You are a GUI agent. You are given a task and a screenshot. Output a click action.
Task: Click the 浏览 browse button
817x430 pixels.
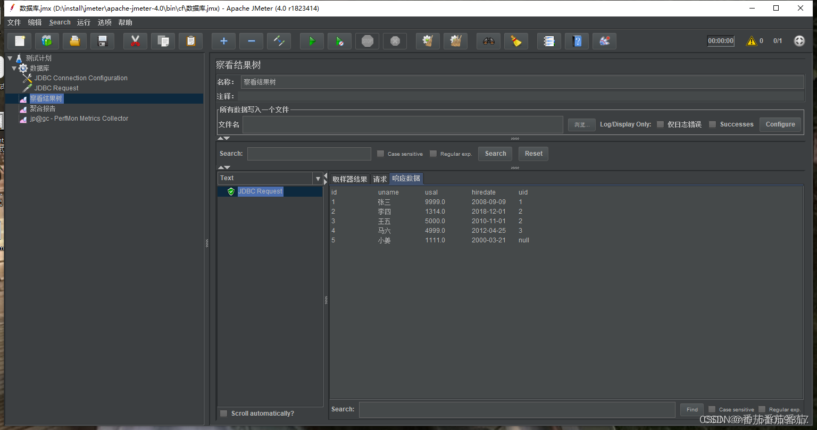click(582, 124)
